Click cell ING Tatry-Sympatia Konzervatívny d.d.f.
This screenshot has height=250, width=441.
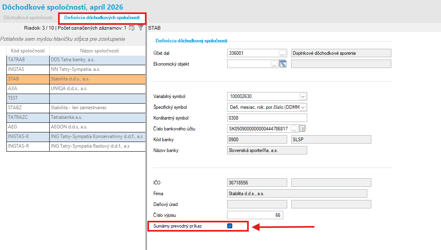[98, 136]
